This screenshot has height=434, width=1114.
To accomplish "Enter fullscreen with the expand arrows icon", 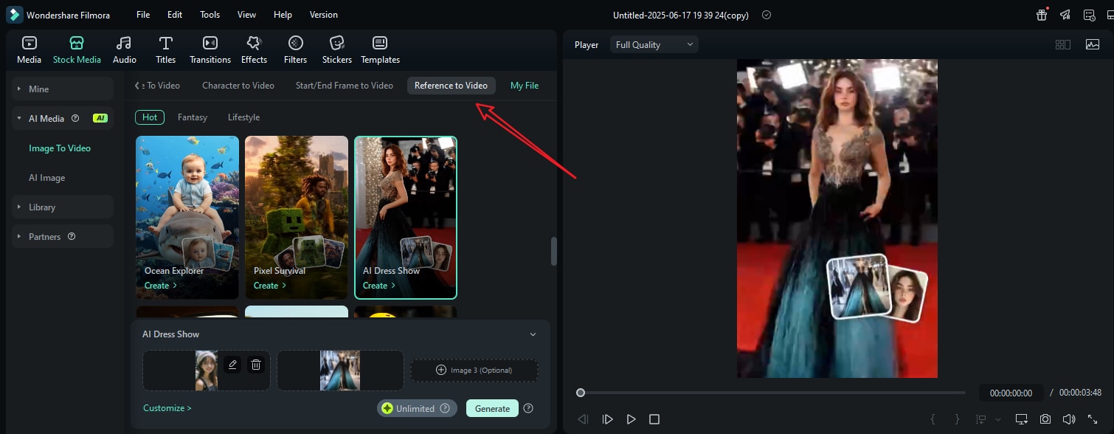I will [x=1093, y=419].
